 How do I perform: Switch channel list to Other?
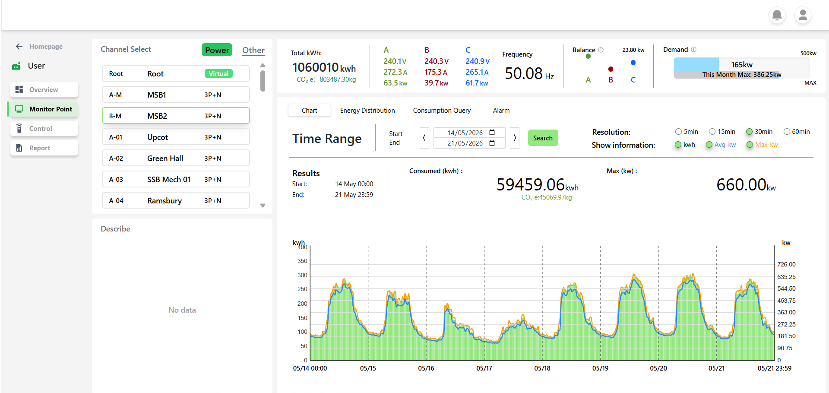[x=253, y=50]
